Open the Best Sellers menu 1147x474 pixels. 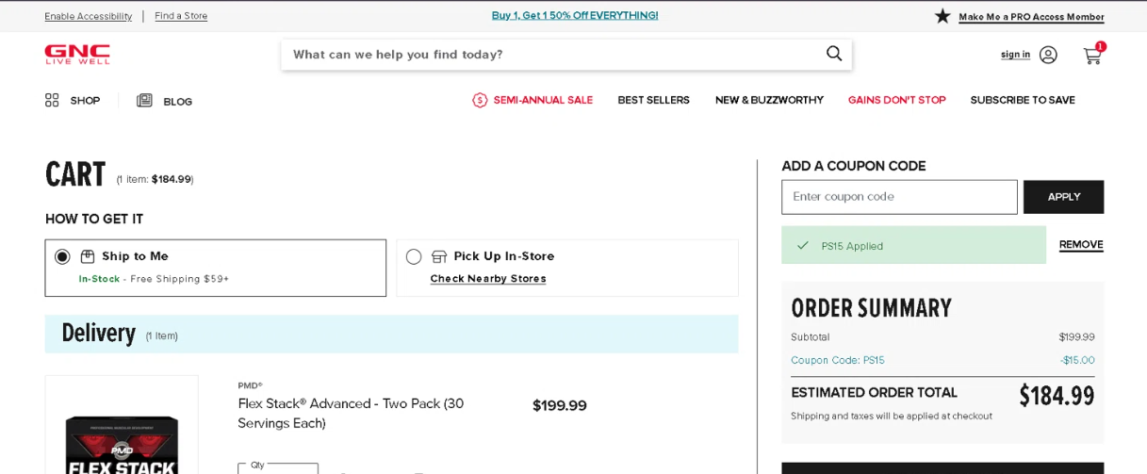click(x=653, y=100)
